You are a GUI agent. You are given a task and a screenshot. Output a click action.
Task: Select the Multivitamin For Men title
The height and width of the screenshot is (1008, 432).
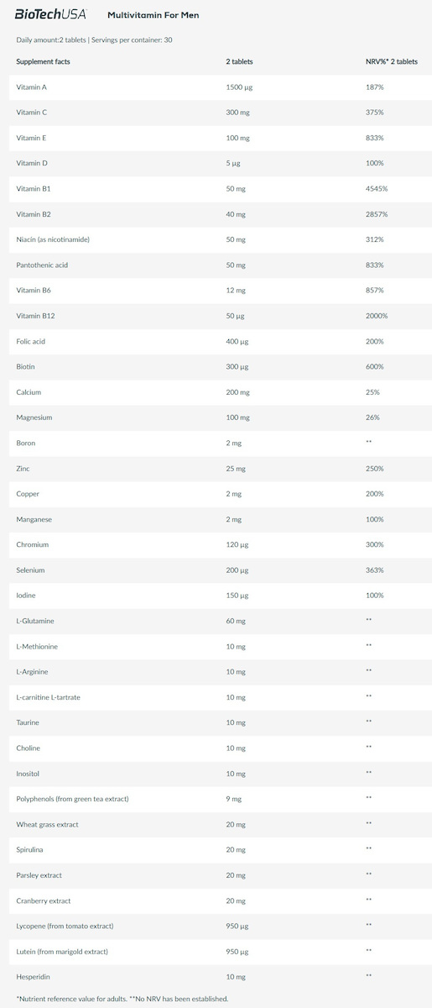(x=154, y=15)
